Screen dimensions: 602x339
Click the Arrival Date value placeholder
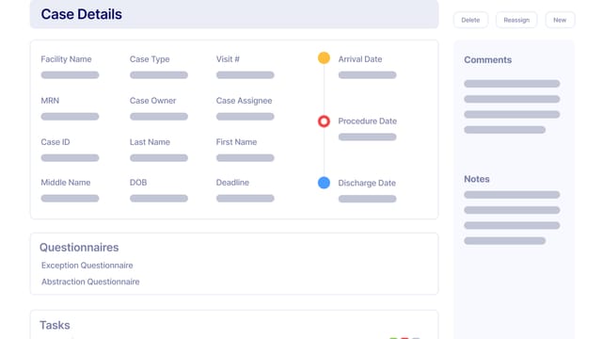[367, 75]
